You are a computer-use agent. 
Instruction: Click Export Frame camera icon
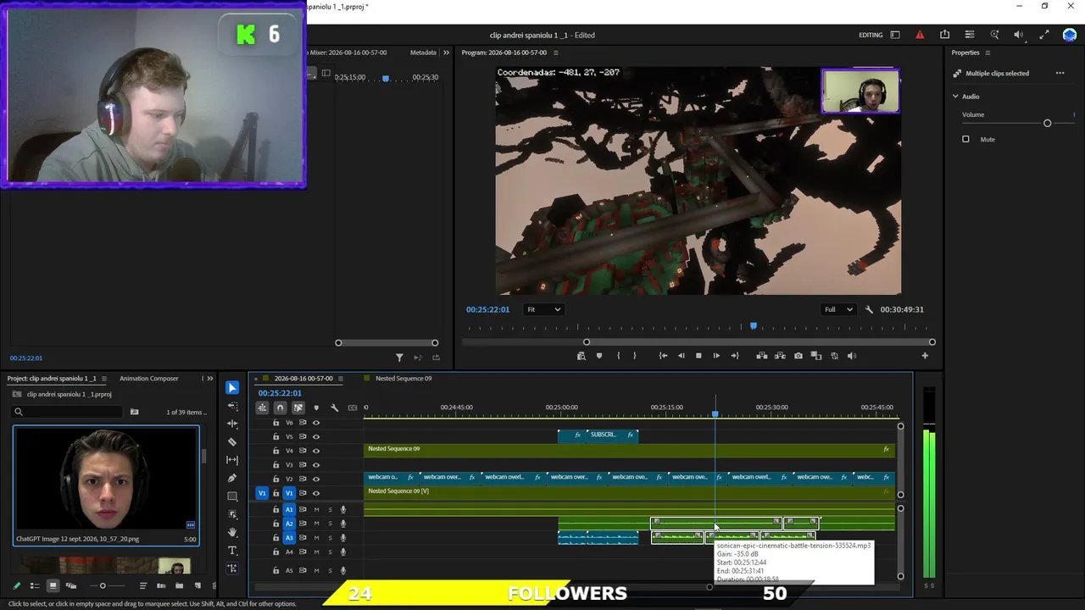point(798,356)
